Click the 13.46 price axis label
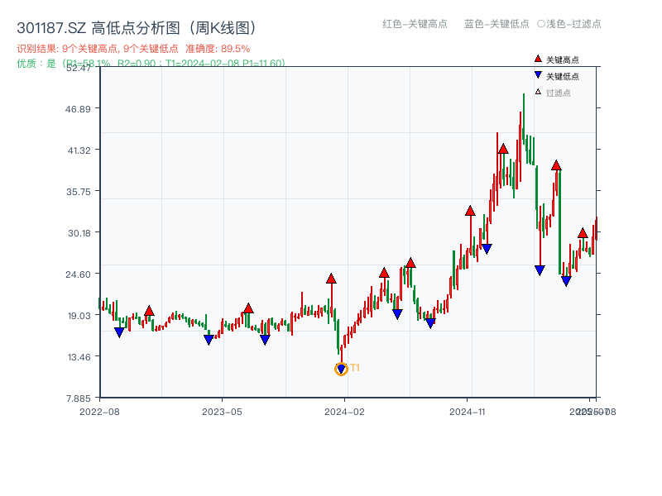 click(x=79, y=357)
